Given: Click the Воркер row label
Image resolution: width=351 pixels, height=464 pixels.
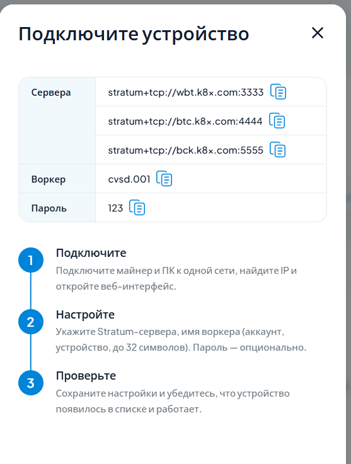Looking at the screenshot, I should (x=49, y=179).
